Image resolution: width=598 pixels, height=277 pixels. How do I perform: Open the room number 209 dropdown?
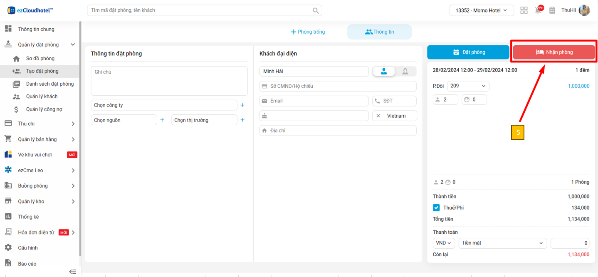click(468, 86)
